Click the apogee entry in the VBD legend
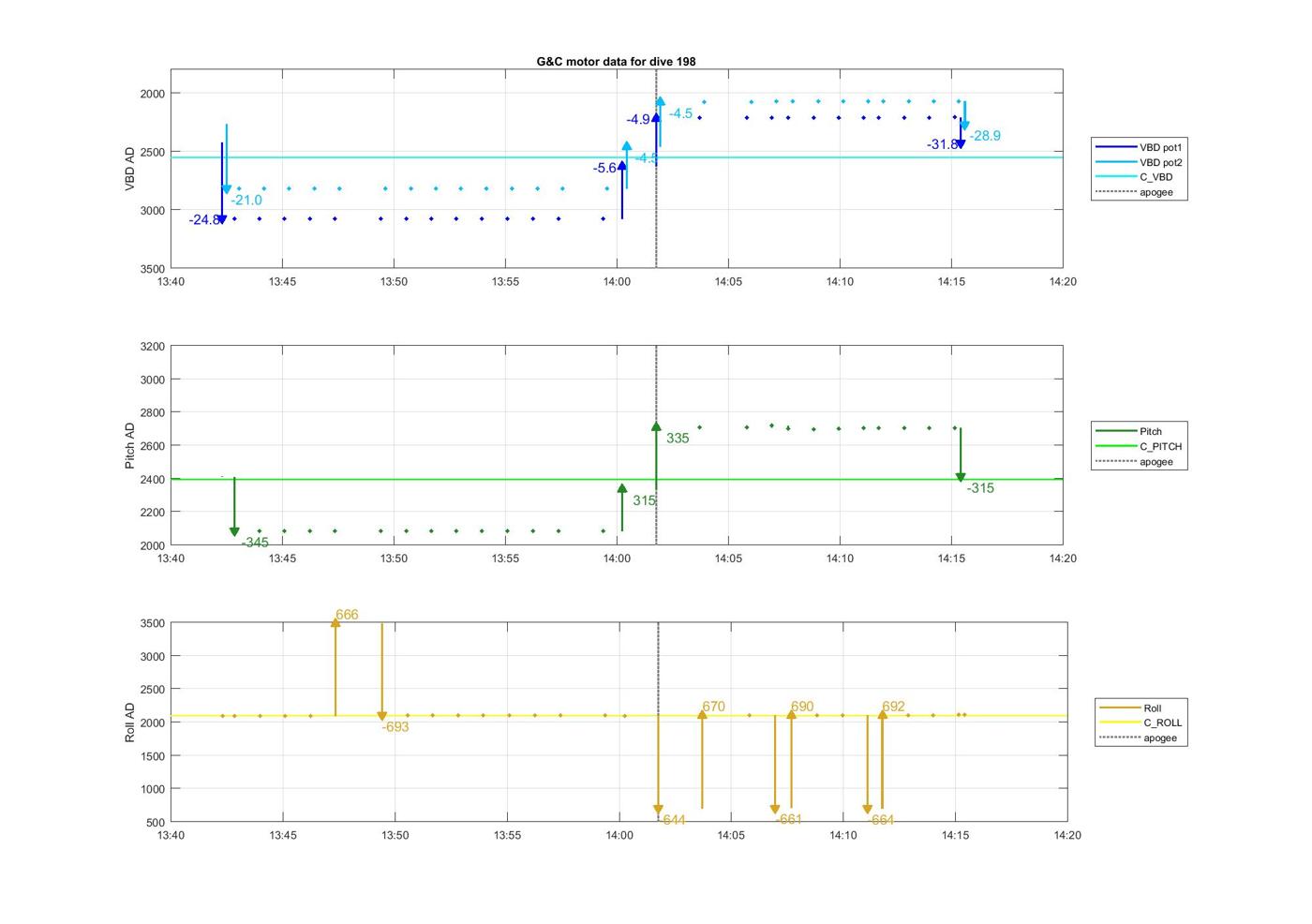This screenshot has width=1312, height=924. (x=1135, y=192)
